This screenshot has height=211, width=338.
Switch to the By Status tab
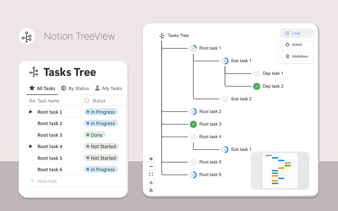pos(75,88)
